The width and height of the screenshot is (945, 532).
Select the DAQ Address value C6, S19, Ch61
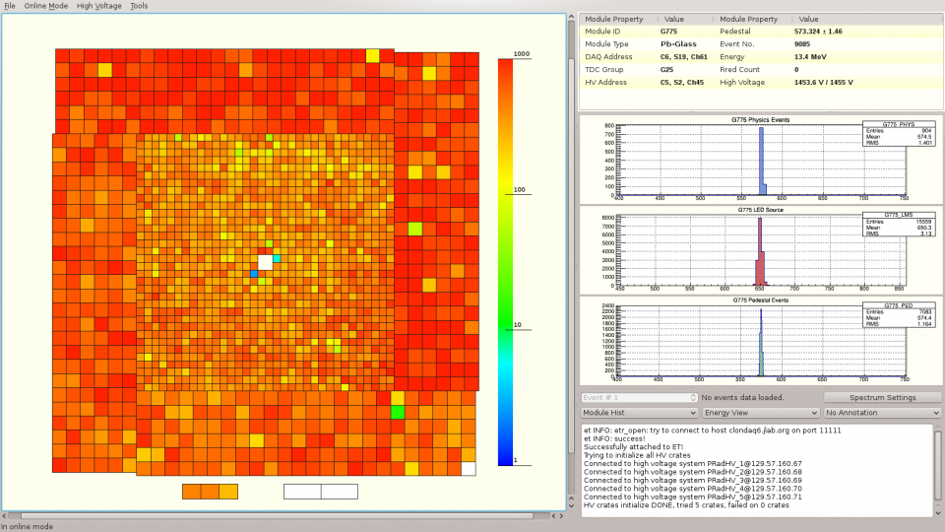[x=683, y=57]
